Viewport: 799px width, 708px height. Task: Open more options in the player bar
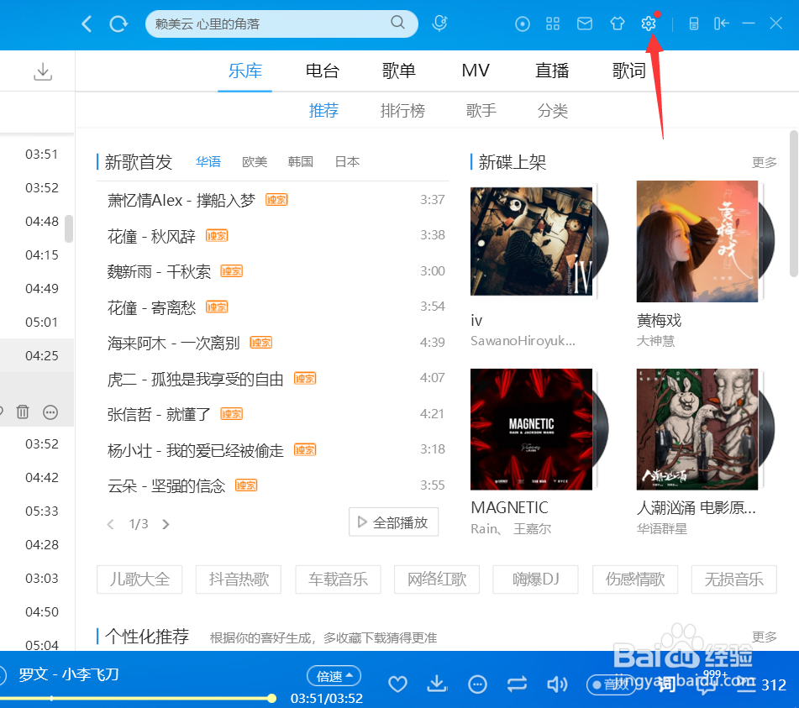[x=477, y=684]
